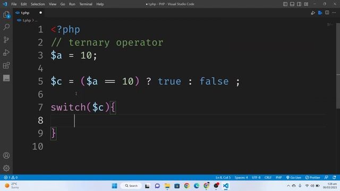Click the run/debug icon in the editor toolbar
The image size is (340, 191).
coord(313,13)
